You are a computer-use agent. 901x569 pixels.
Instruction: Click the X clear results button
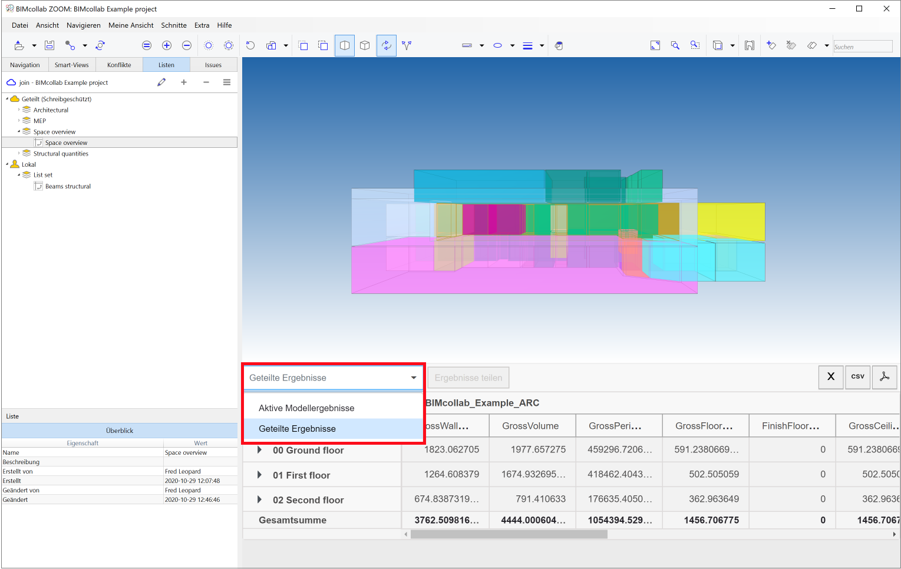[x=831, y=377]
